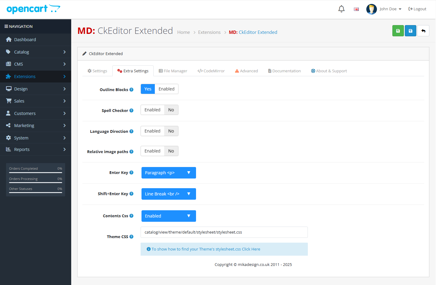Click the Contents Css help icon
Viewport: 436px width, 285px height.
[x=131, y=216]
